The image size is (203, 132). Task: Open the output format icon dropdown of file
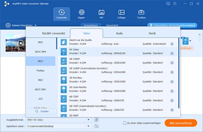click(x=190, y=41)
